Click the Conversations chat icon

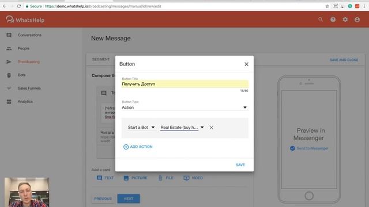coord(9,35)
